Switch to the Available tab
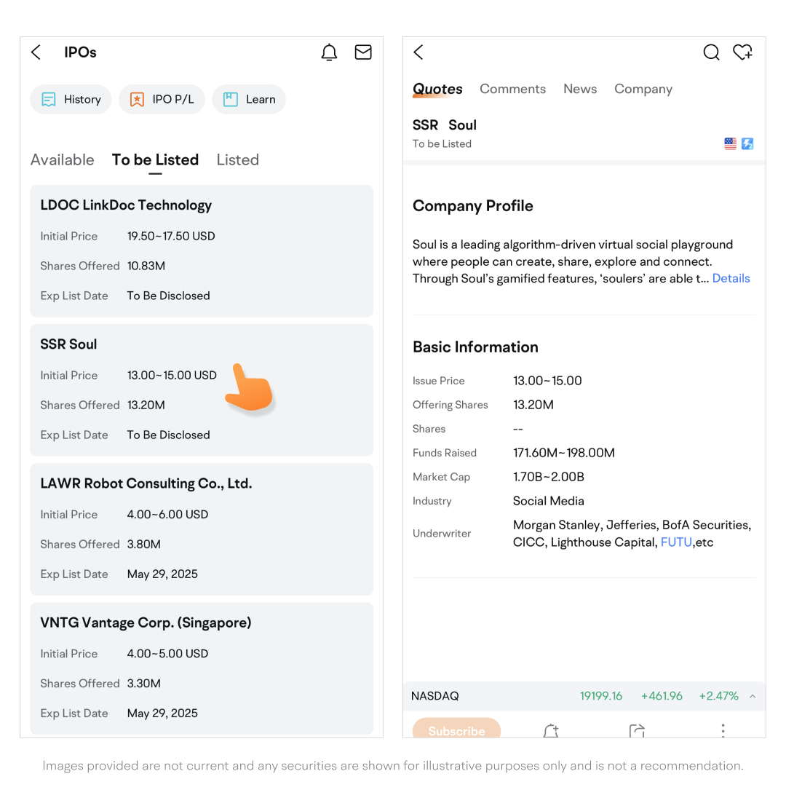Viewport: 786px width, 787px height. (x=63, y=160)
